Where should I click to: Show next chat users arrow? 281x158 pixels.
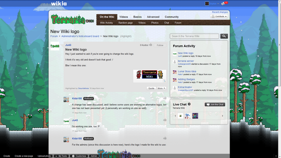223,116
